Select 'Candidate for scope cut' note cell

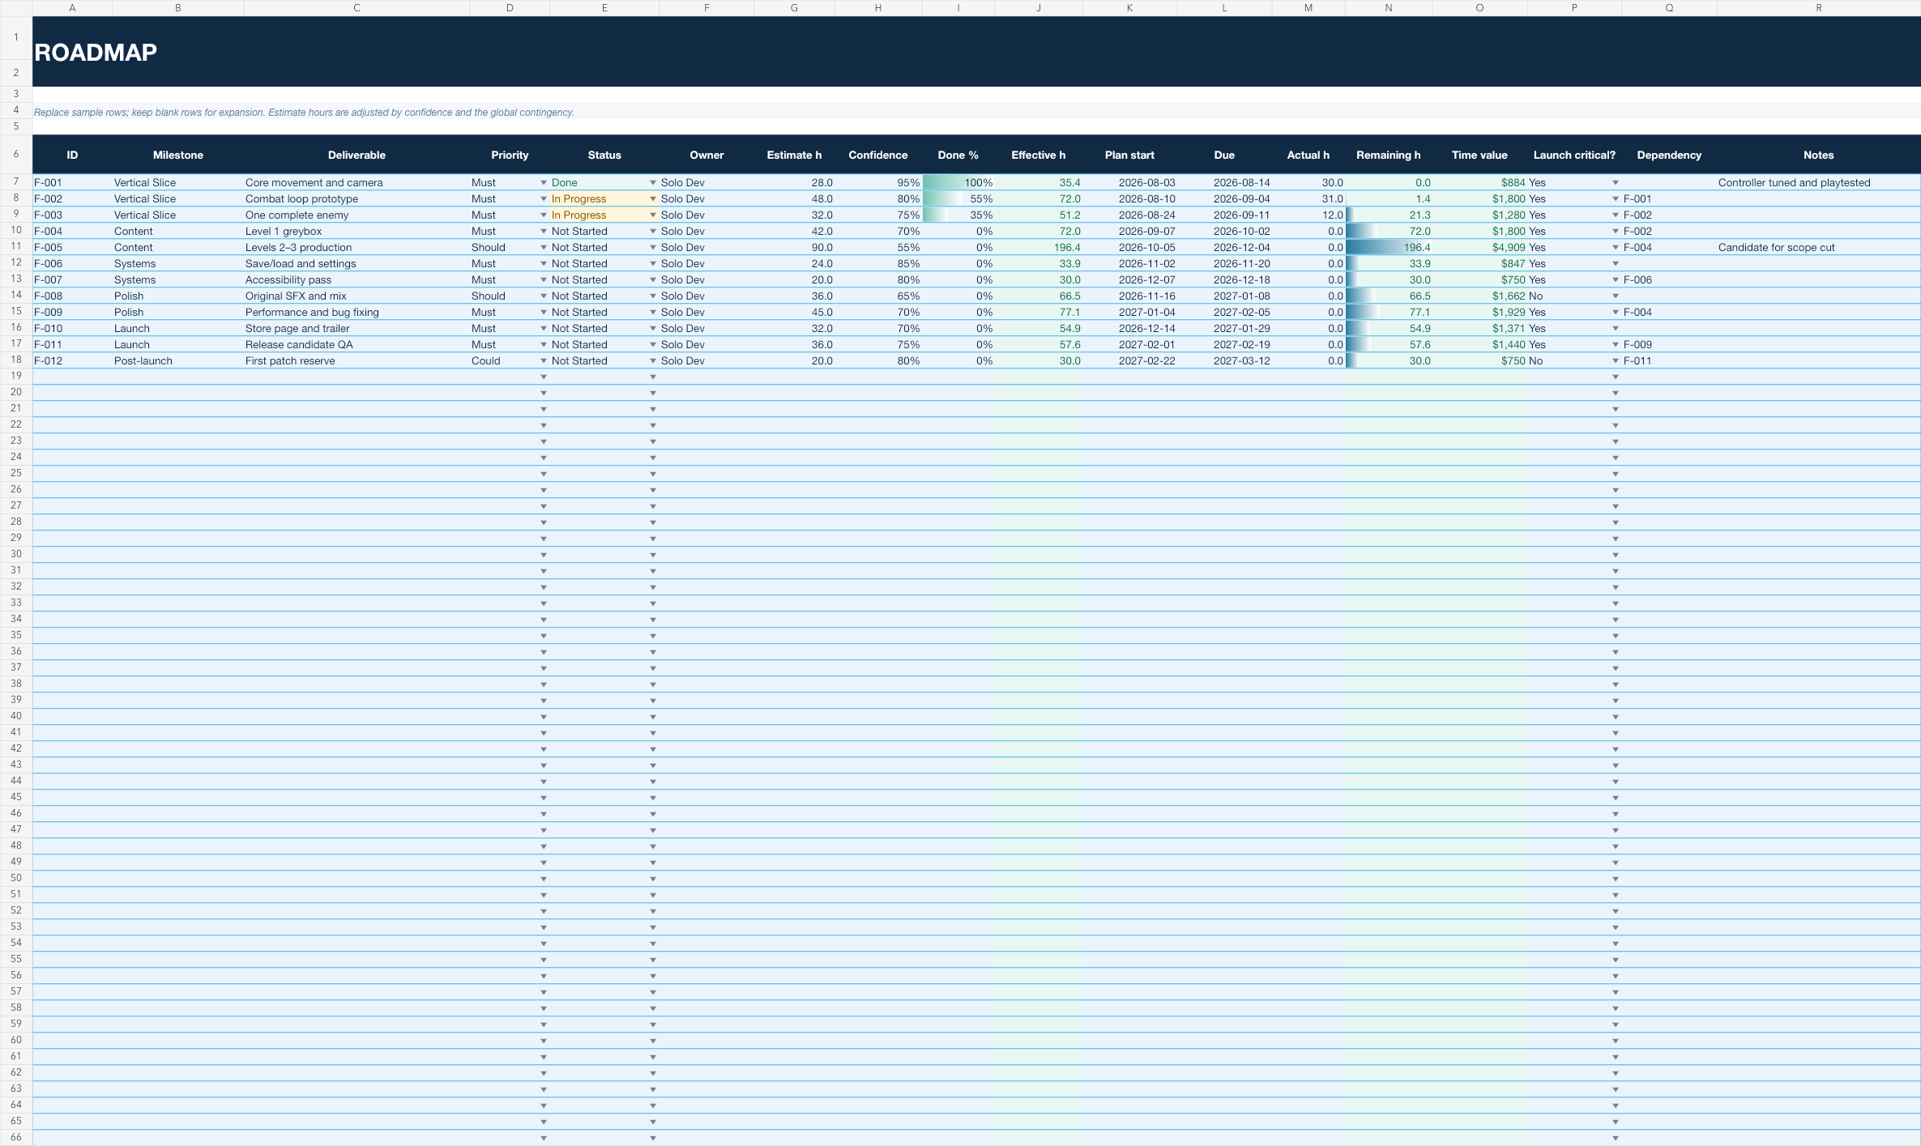point(1818,248)
